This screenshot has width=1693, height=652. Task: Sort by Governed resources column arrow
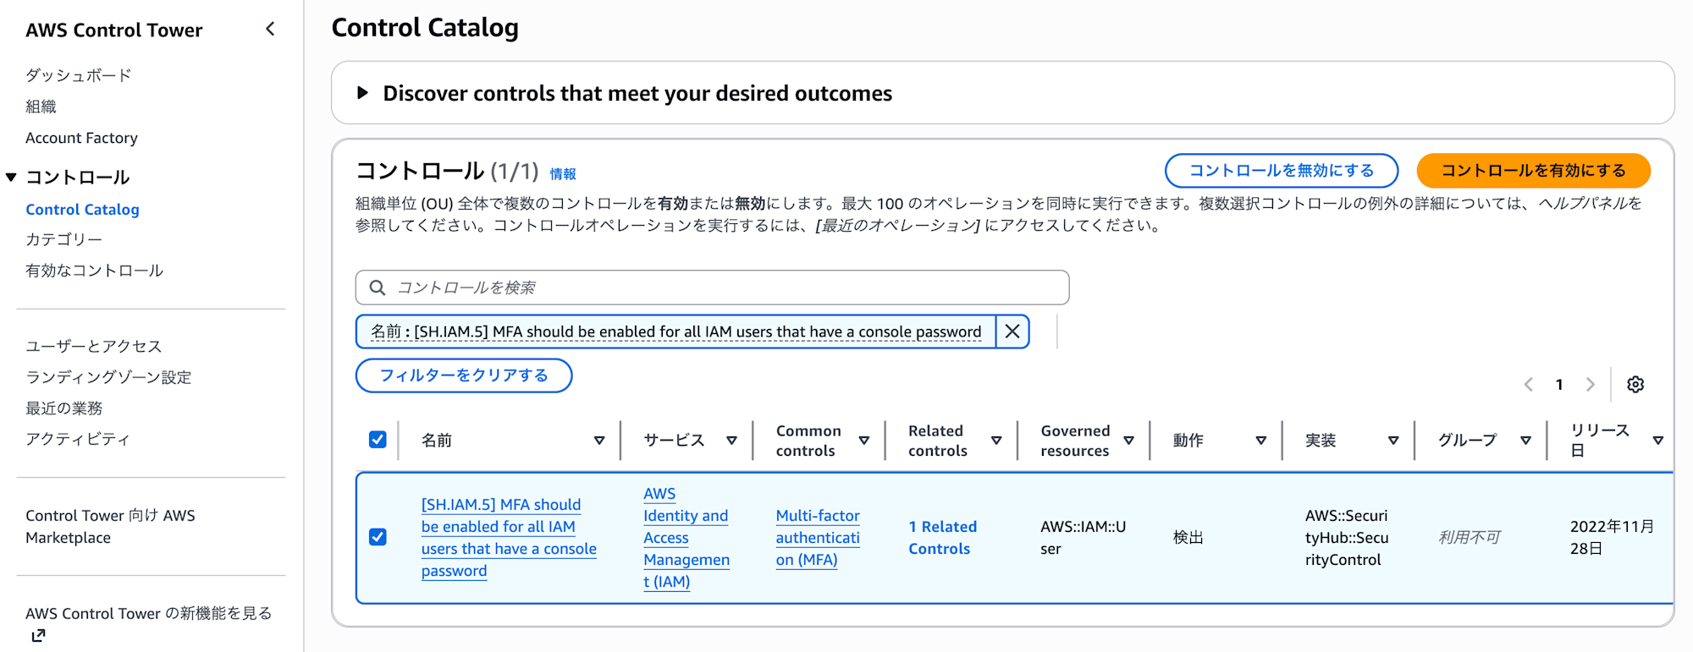tap(1128, 441)
